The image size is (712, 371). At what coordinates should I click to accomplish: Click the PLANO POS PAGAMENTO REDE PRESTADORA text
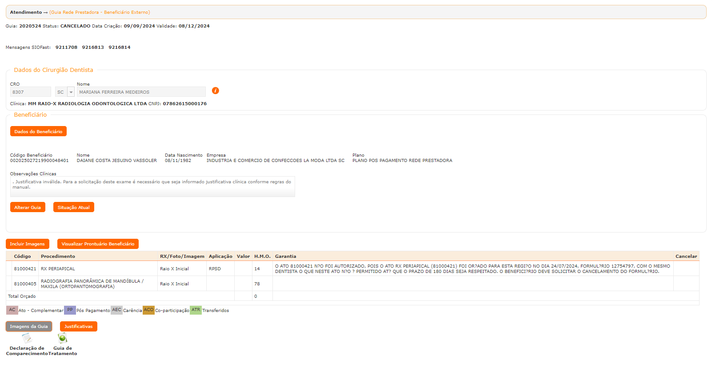402,161
